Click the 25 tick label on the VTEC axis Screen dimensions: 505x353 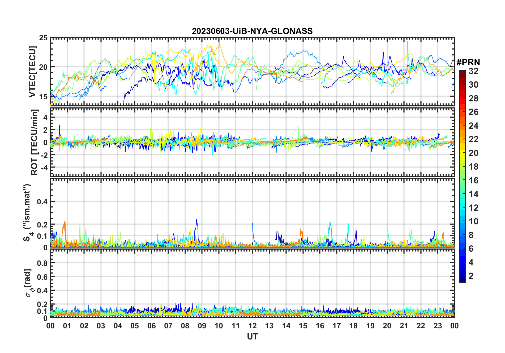coord(43,38)
